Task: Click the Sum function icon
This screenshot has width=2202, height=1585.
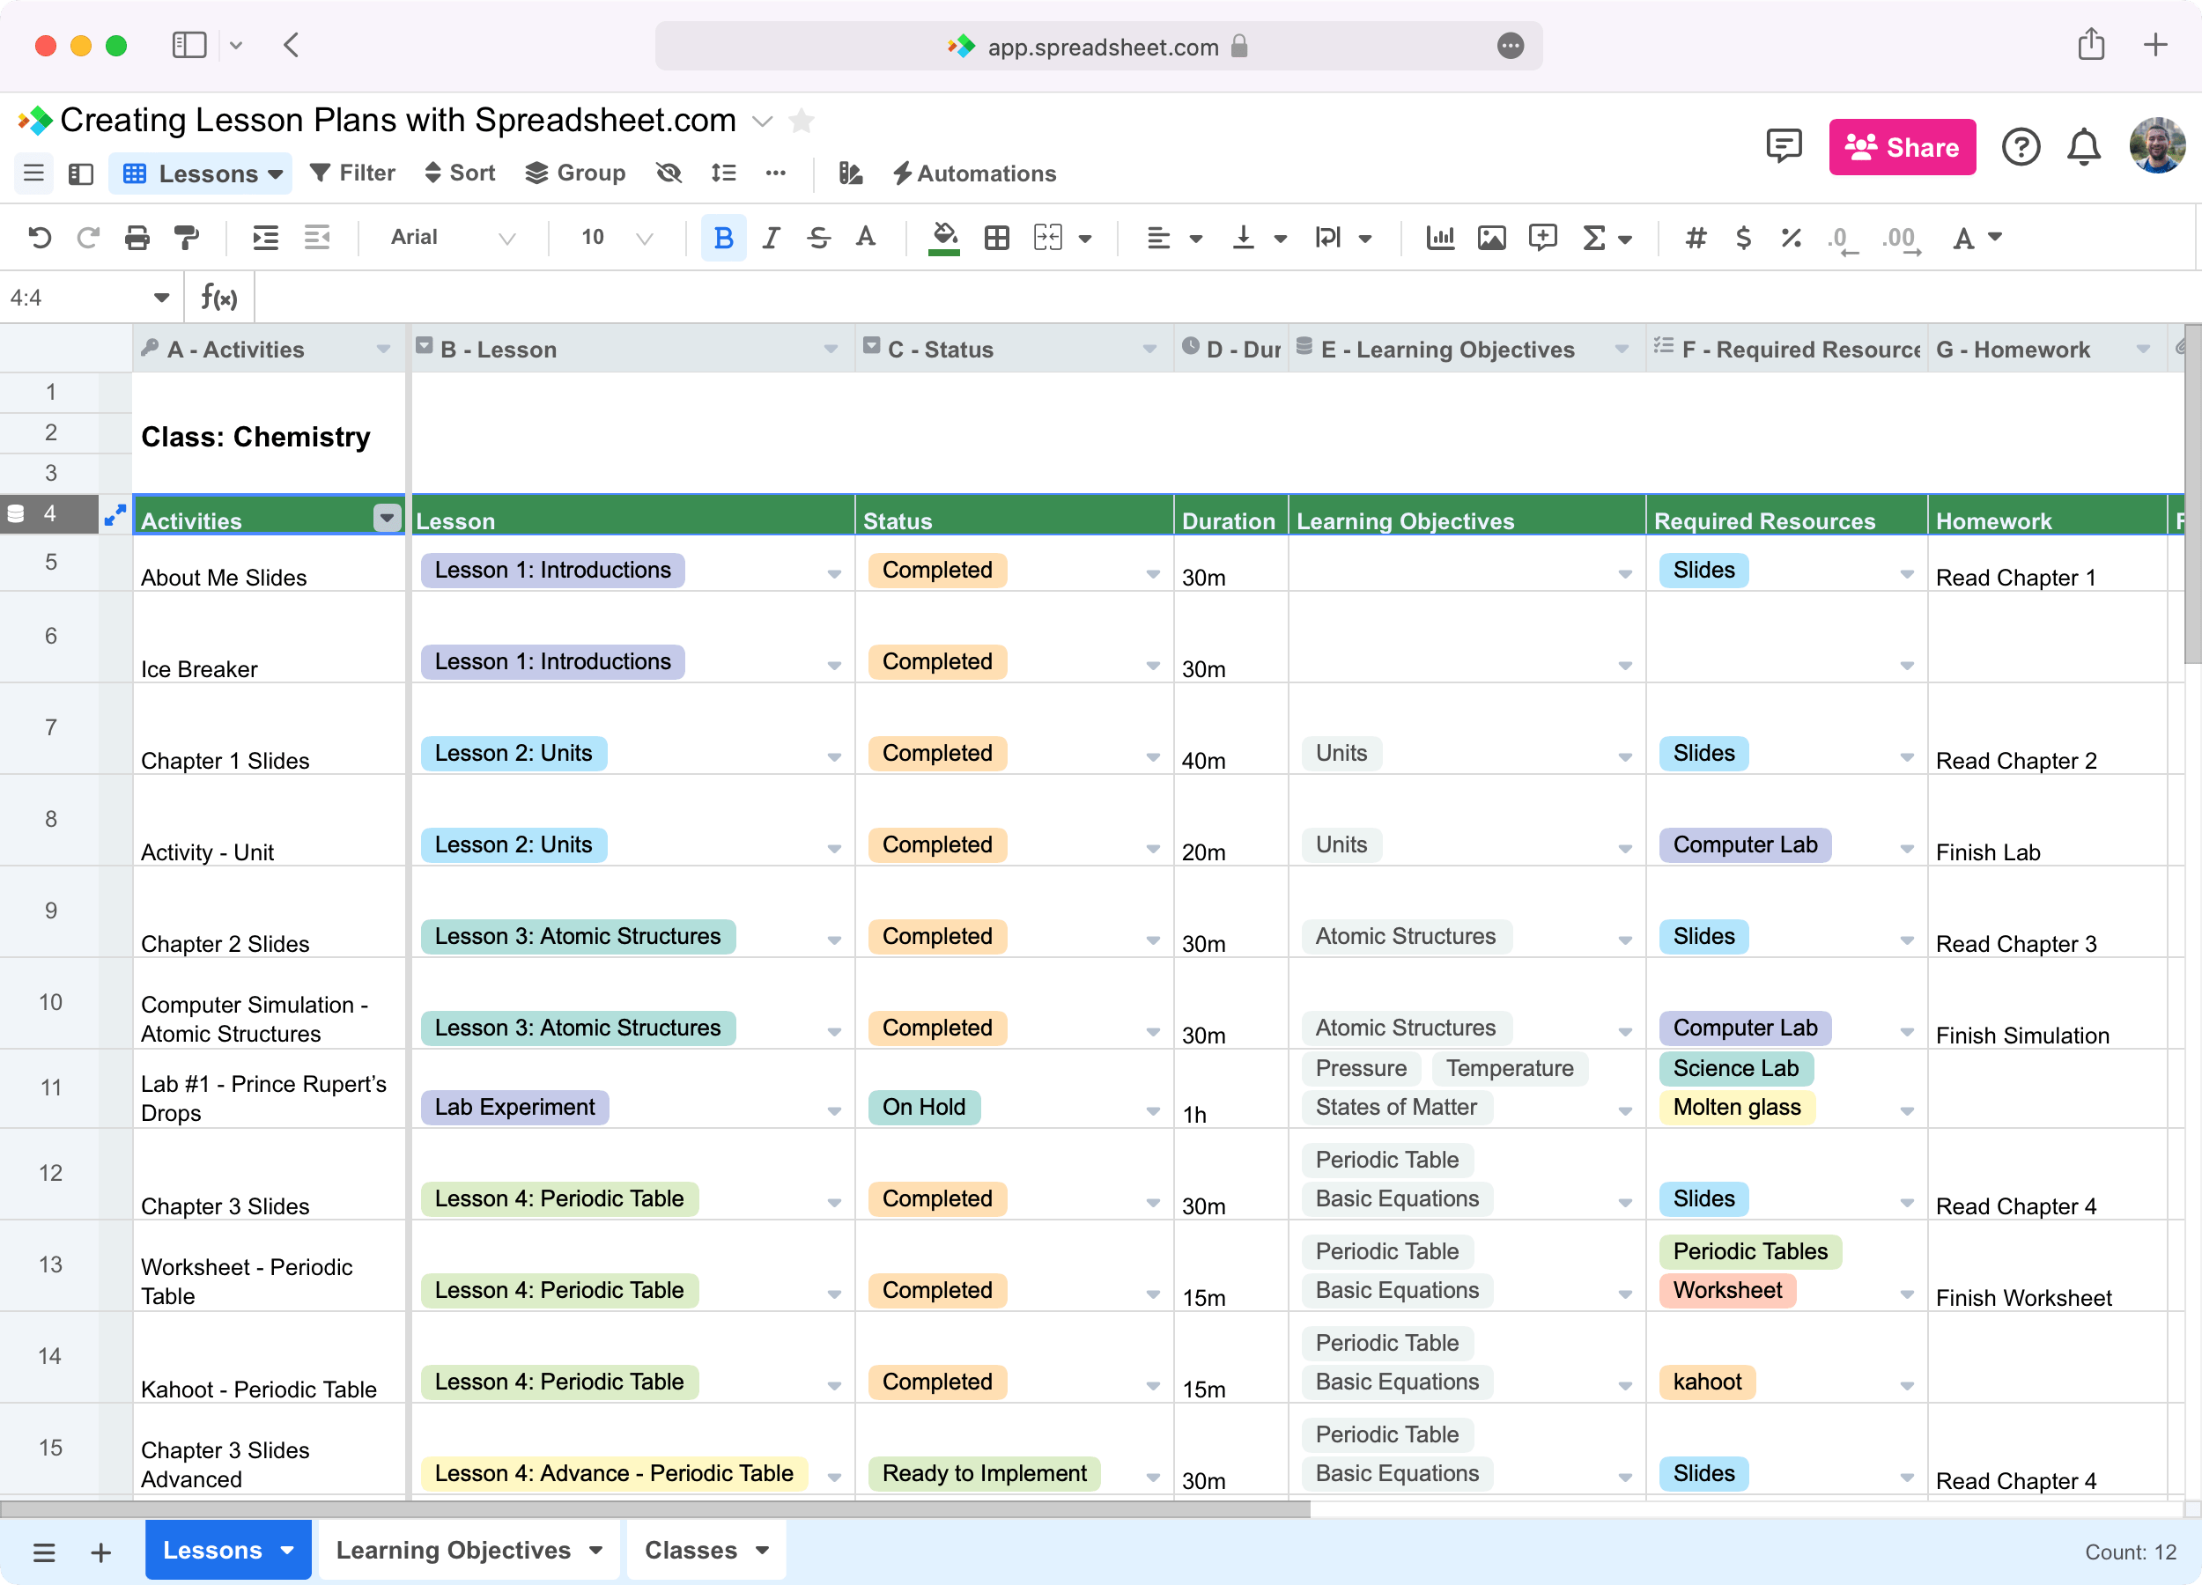Action: 1592,237
